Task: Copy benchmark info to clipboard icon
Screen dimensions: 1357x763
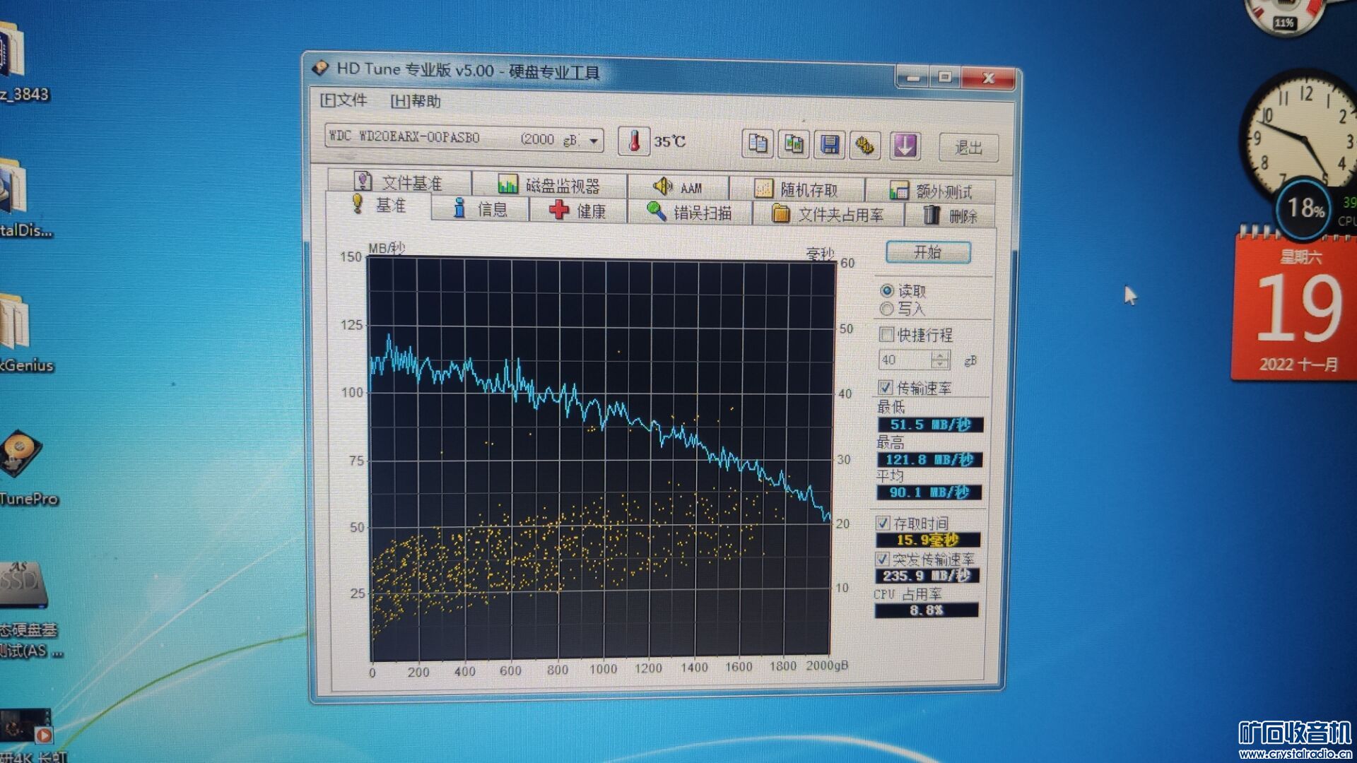Action: (x=758, y=144)
